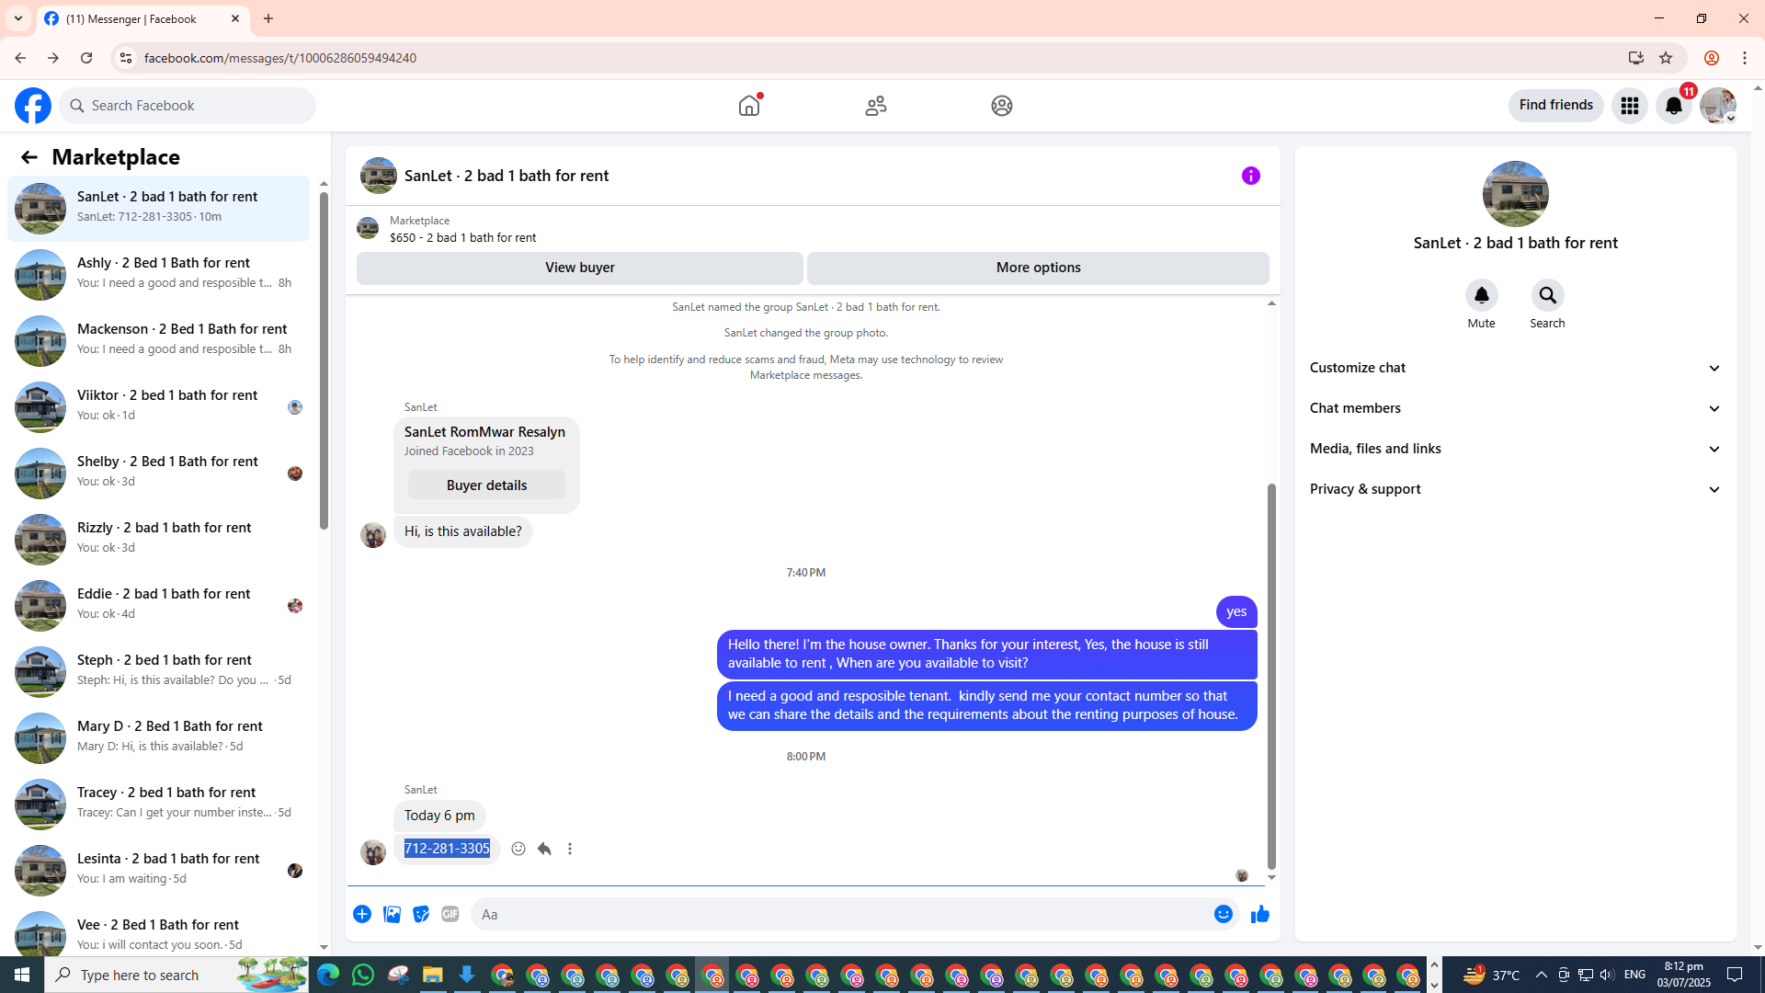Open the Facebook apps menu grid
Screen dimensions: 1765x993
click(1629, 106)
